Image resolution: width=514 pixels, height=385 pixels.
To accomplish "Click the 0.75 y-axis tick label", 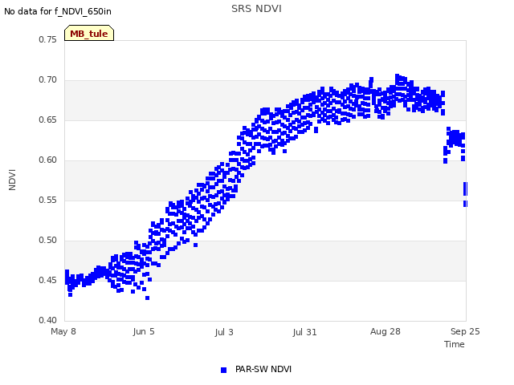I will pos(48,39).
